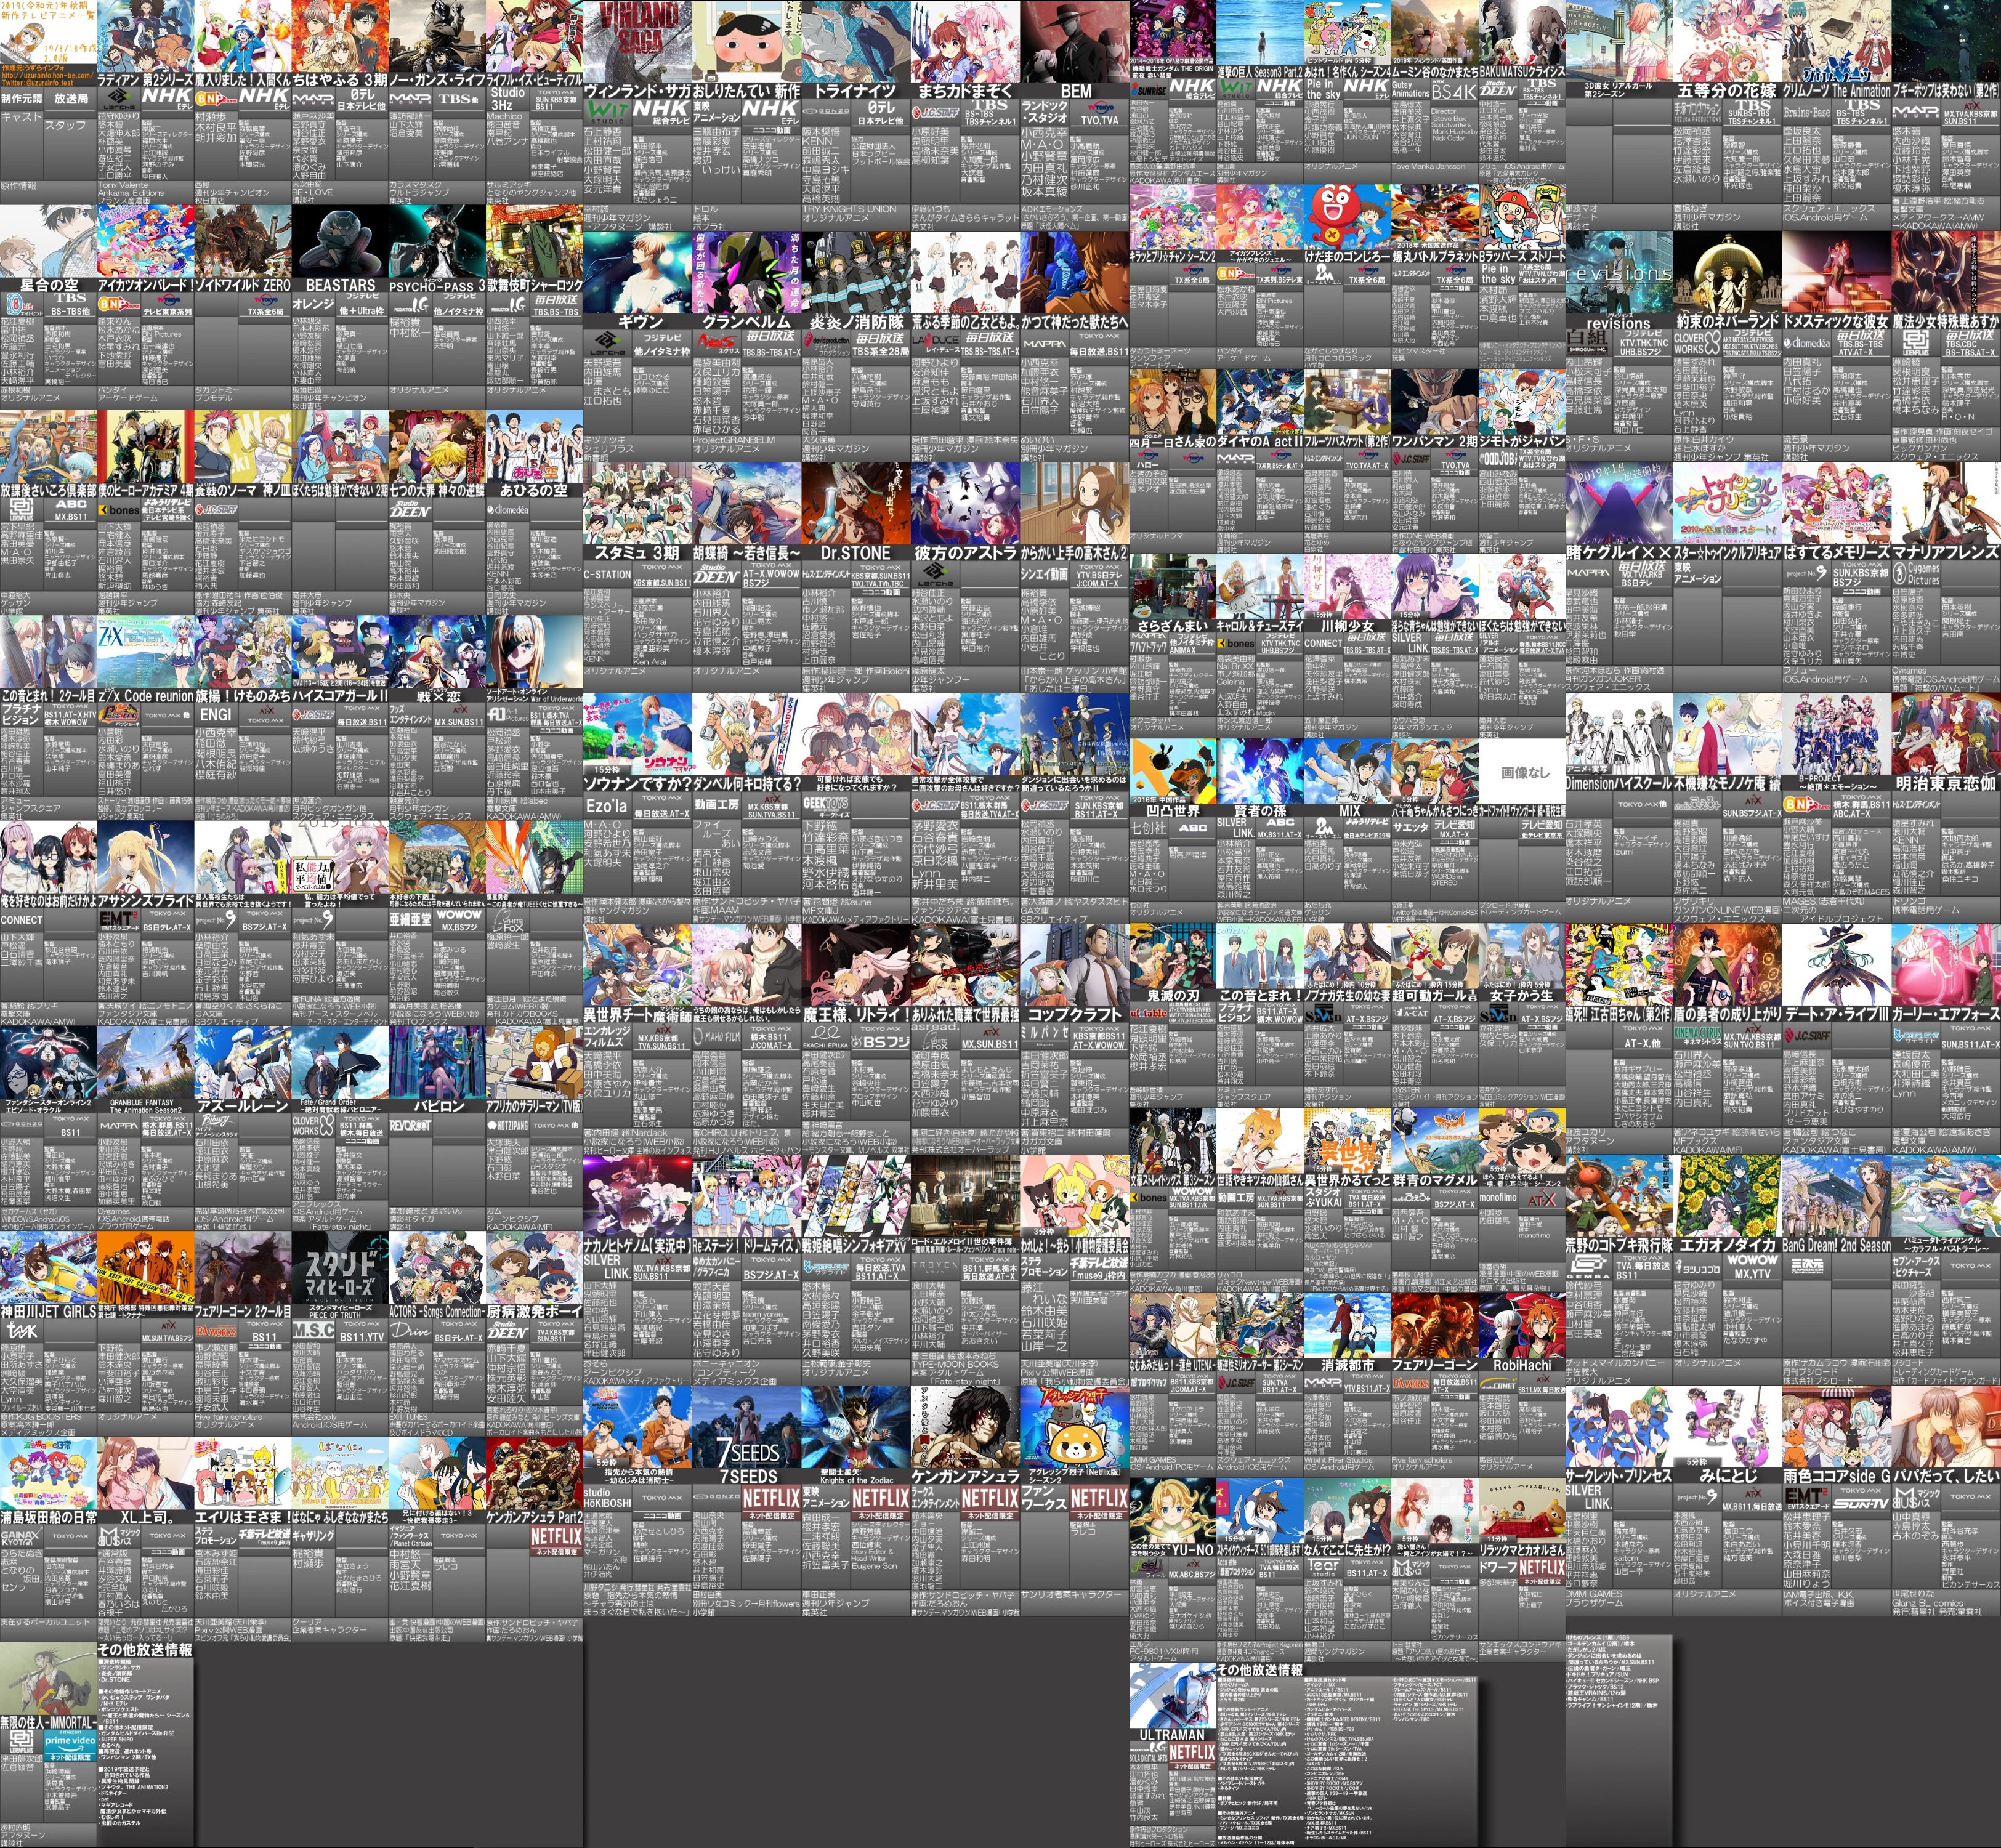Click the アズールレーン title
Image resolution: width=2001 pixels, height=1848 pixels.
[x=243, y=1106]
